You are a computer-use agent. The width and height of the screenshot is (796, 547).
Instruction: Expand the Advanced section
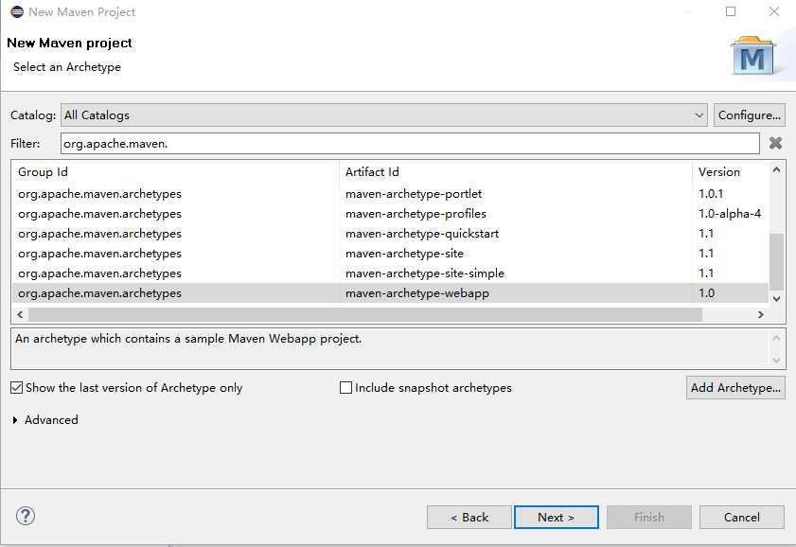point(45,419)
